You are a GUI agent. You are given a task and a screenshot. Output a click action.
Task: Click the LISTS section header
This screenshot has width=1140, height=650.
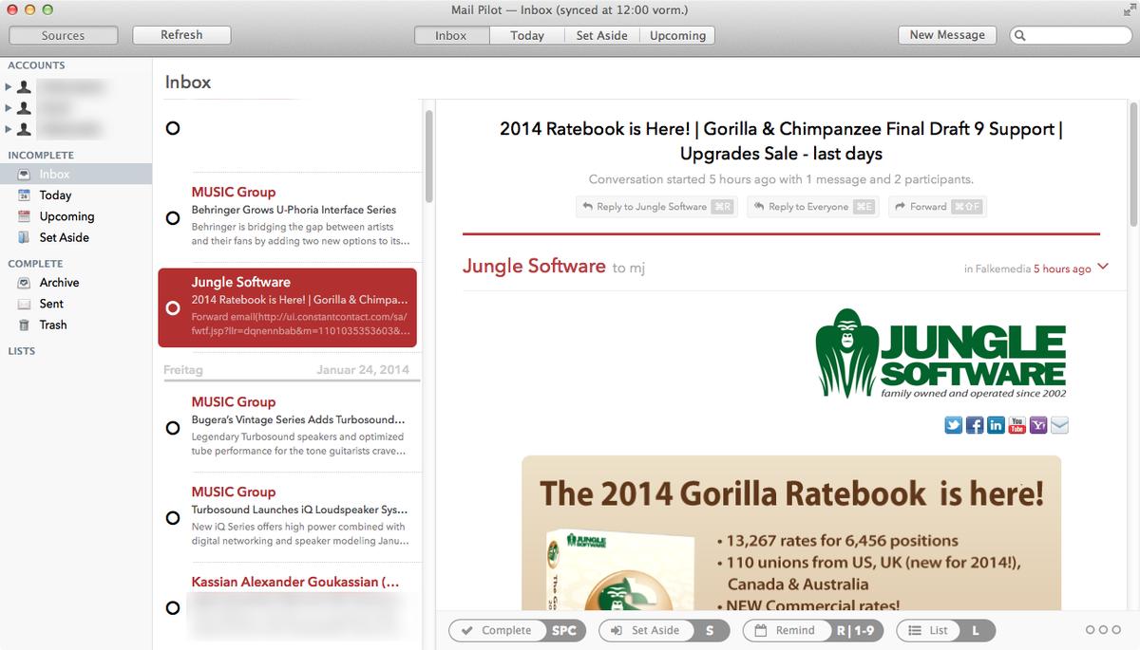22,351
